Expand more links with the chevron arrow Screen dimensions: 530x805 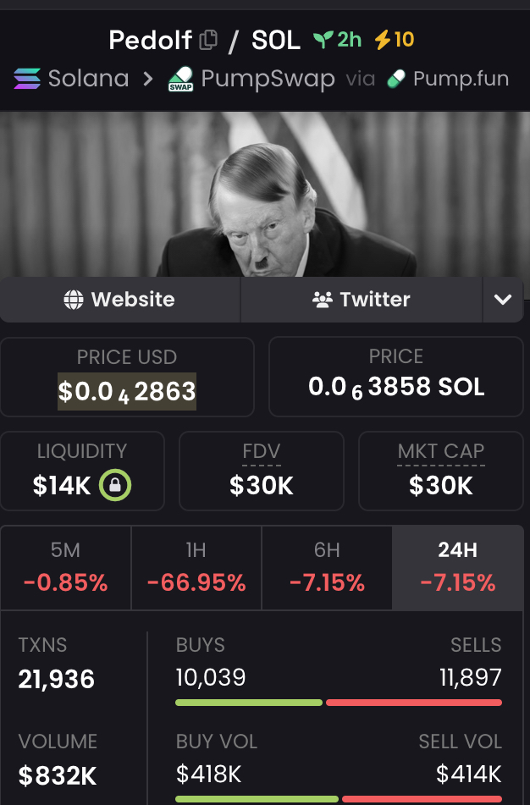pyautogui.click(x=503, y=300)
